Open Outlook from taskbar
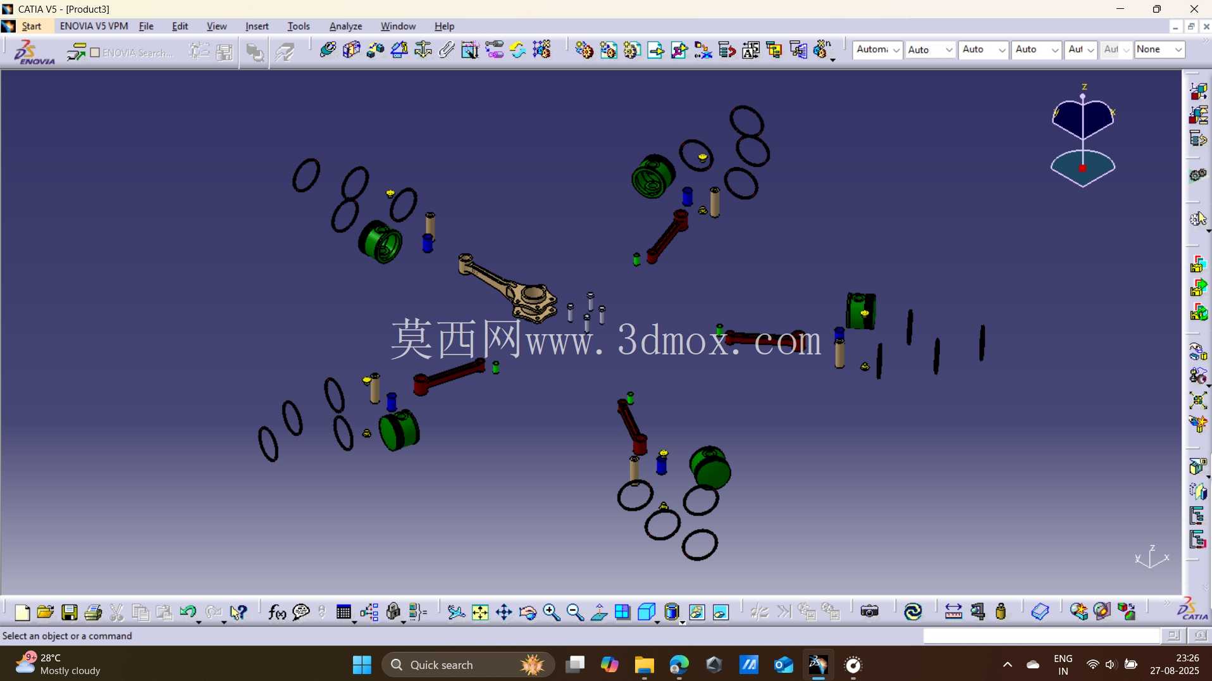Viewport: 1212px width, 681px height. coord(783,665)
